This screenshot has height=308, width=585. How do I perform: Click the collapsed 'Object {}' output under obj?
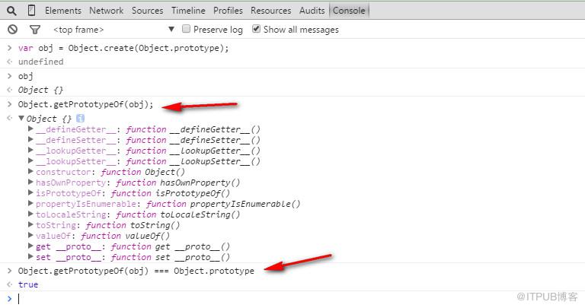40,90
